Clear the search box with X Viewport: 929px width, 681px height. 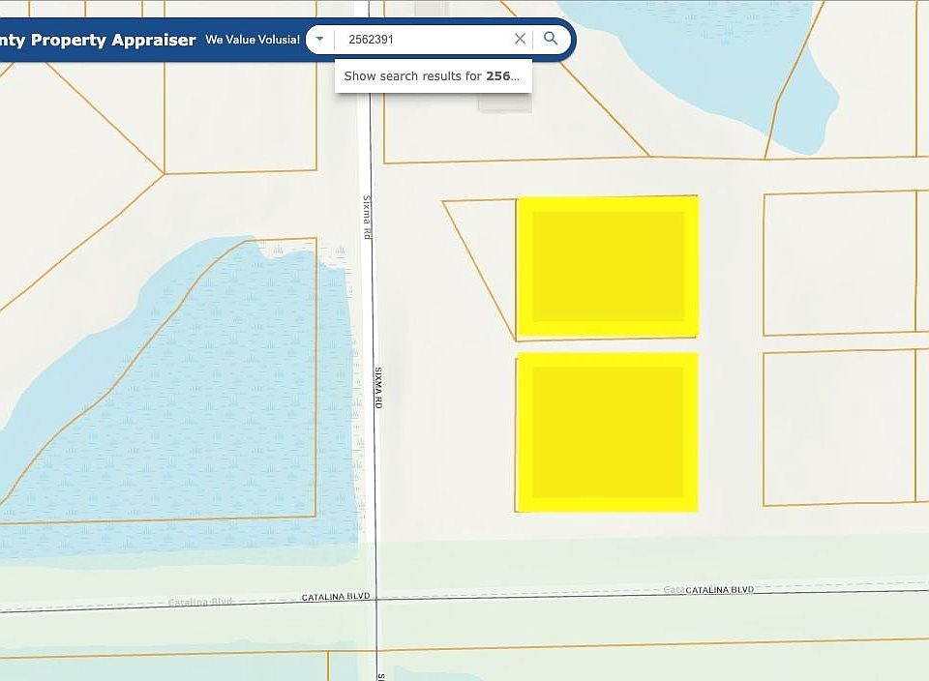[520, 39]
